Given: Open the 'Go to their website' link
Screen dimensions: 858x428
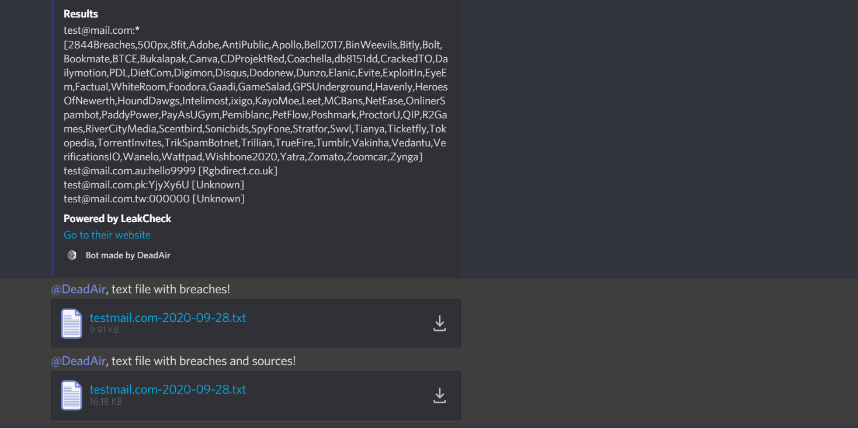Looking at the screenshot, I should pos(107,235).
